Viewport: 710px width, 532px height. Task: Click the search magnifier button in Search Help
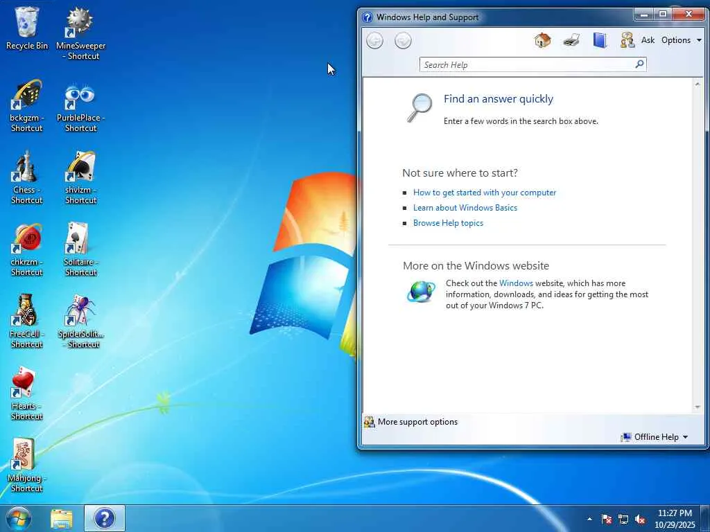click(x=639, y=64)
